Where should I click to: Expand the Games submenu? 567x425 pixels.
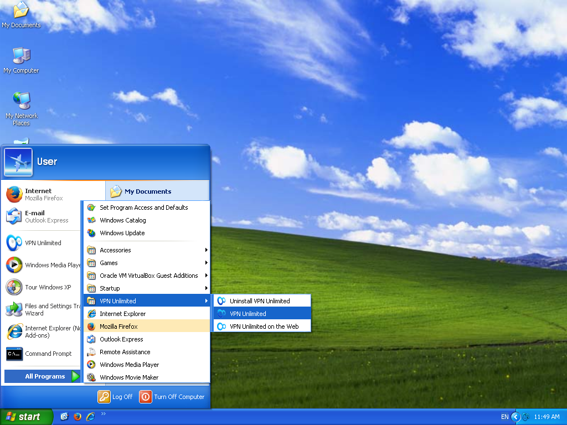(x=147, y=263)
